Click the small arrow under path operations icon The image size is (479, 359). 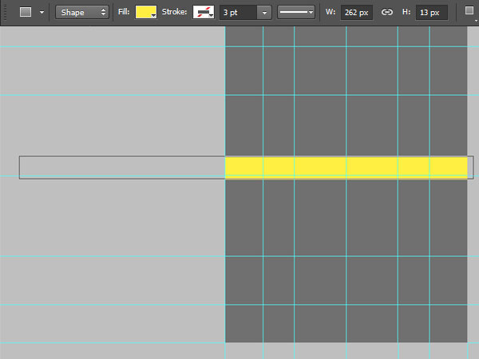click(476, 21)
